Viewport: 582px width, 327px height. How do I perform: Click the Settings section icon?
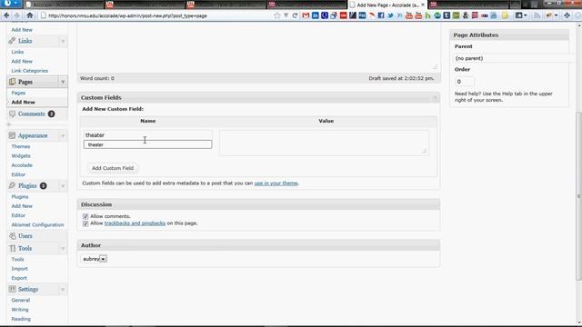click(x=12, y=289)
